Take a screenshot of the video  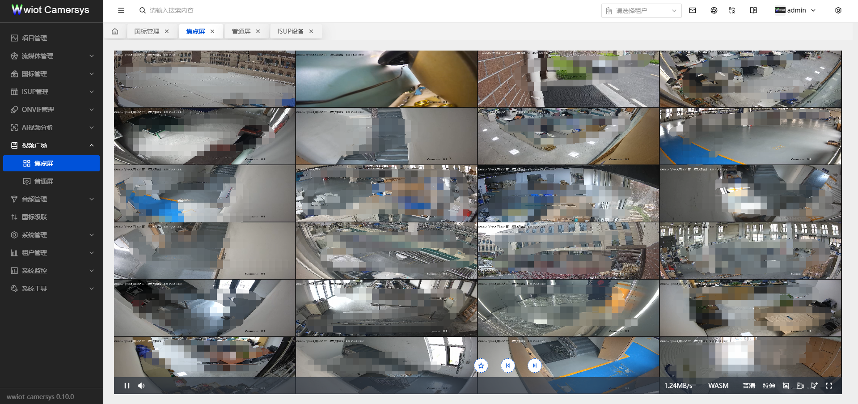tap(786, 386)
